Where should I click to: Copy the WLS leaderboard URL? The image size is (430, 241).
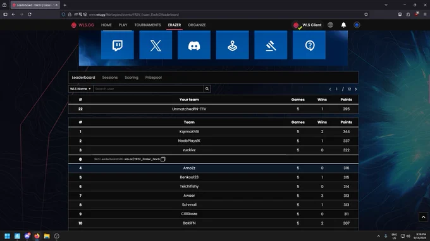pos(163,159)
